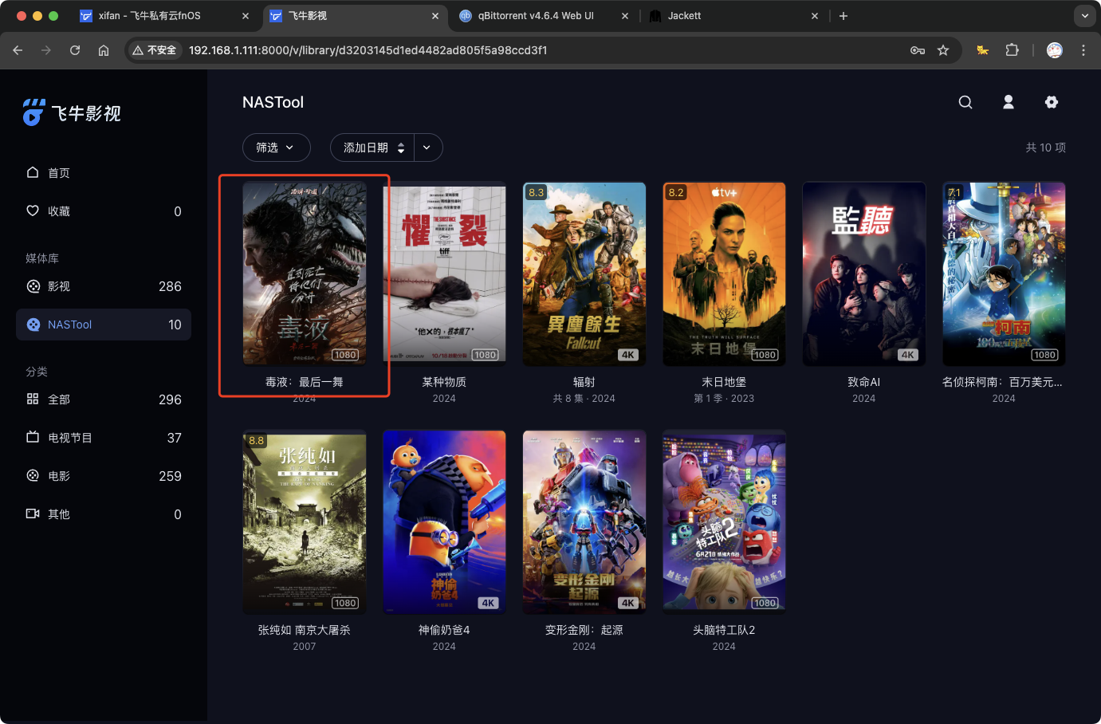Open 名侦探柯南：百万美元 title link
Viewport: 1101px width, 724px height.
pyautogui.click(x=1003, y=382)
